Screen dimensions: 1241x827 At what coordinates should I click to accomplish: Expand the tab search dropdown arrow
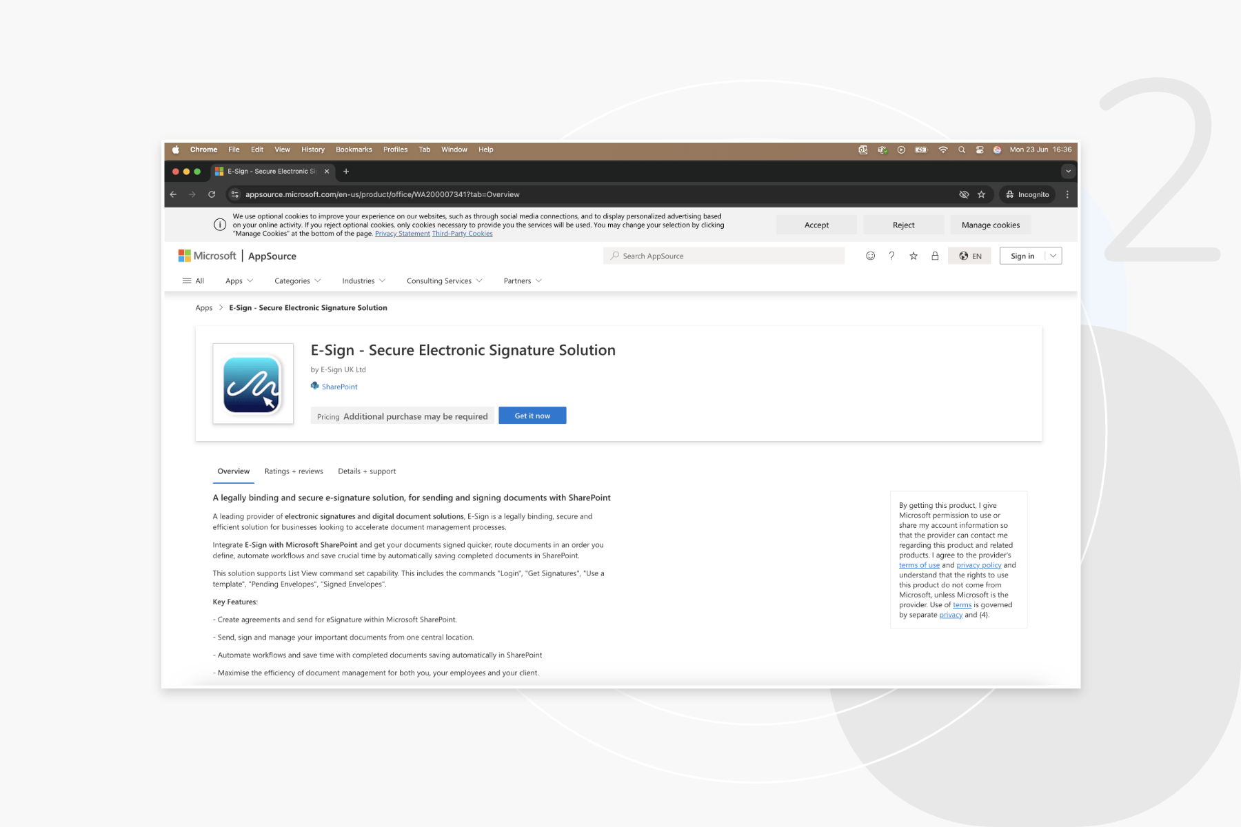pos(1068,172)
